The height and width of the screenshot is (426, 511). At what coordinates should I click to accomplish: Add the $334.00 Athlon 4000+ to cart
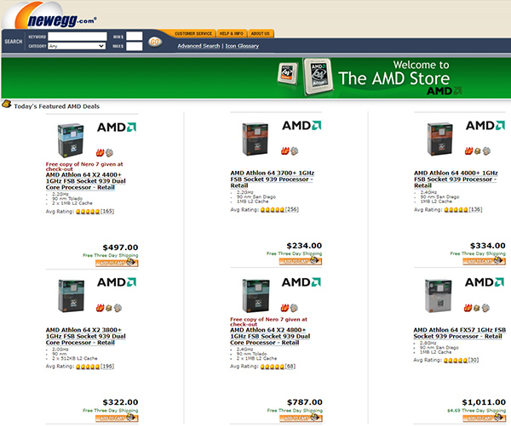[485, 261]
